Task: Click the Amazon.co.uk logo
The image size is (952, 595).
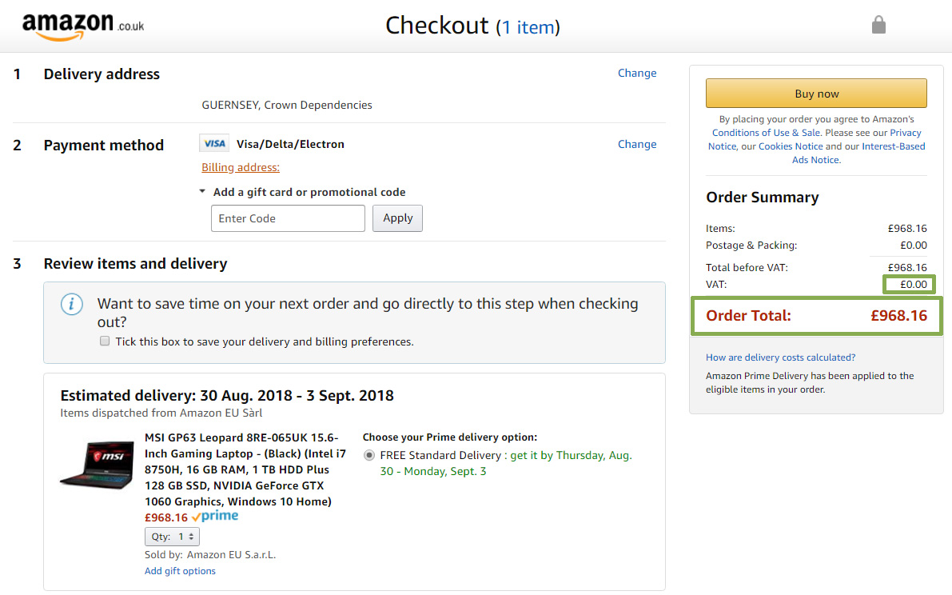Action: click(x=83, y=26)
